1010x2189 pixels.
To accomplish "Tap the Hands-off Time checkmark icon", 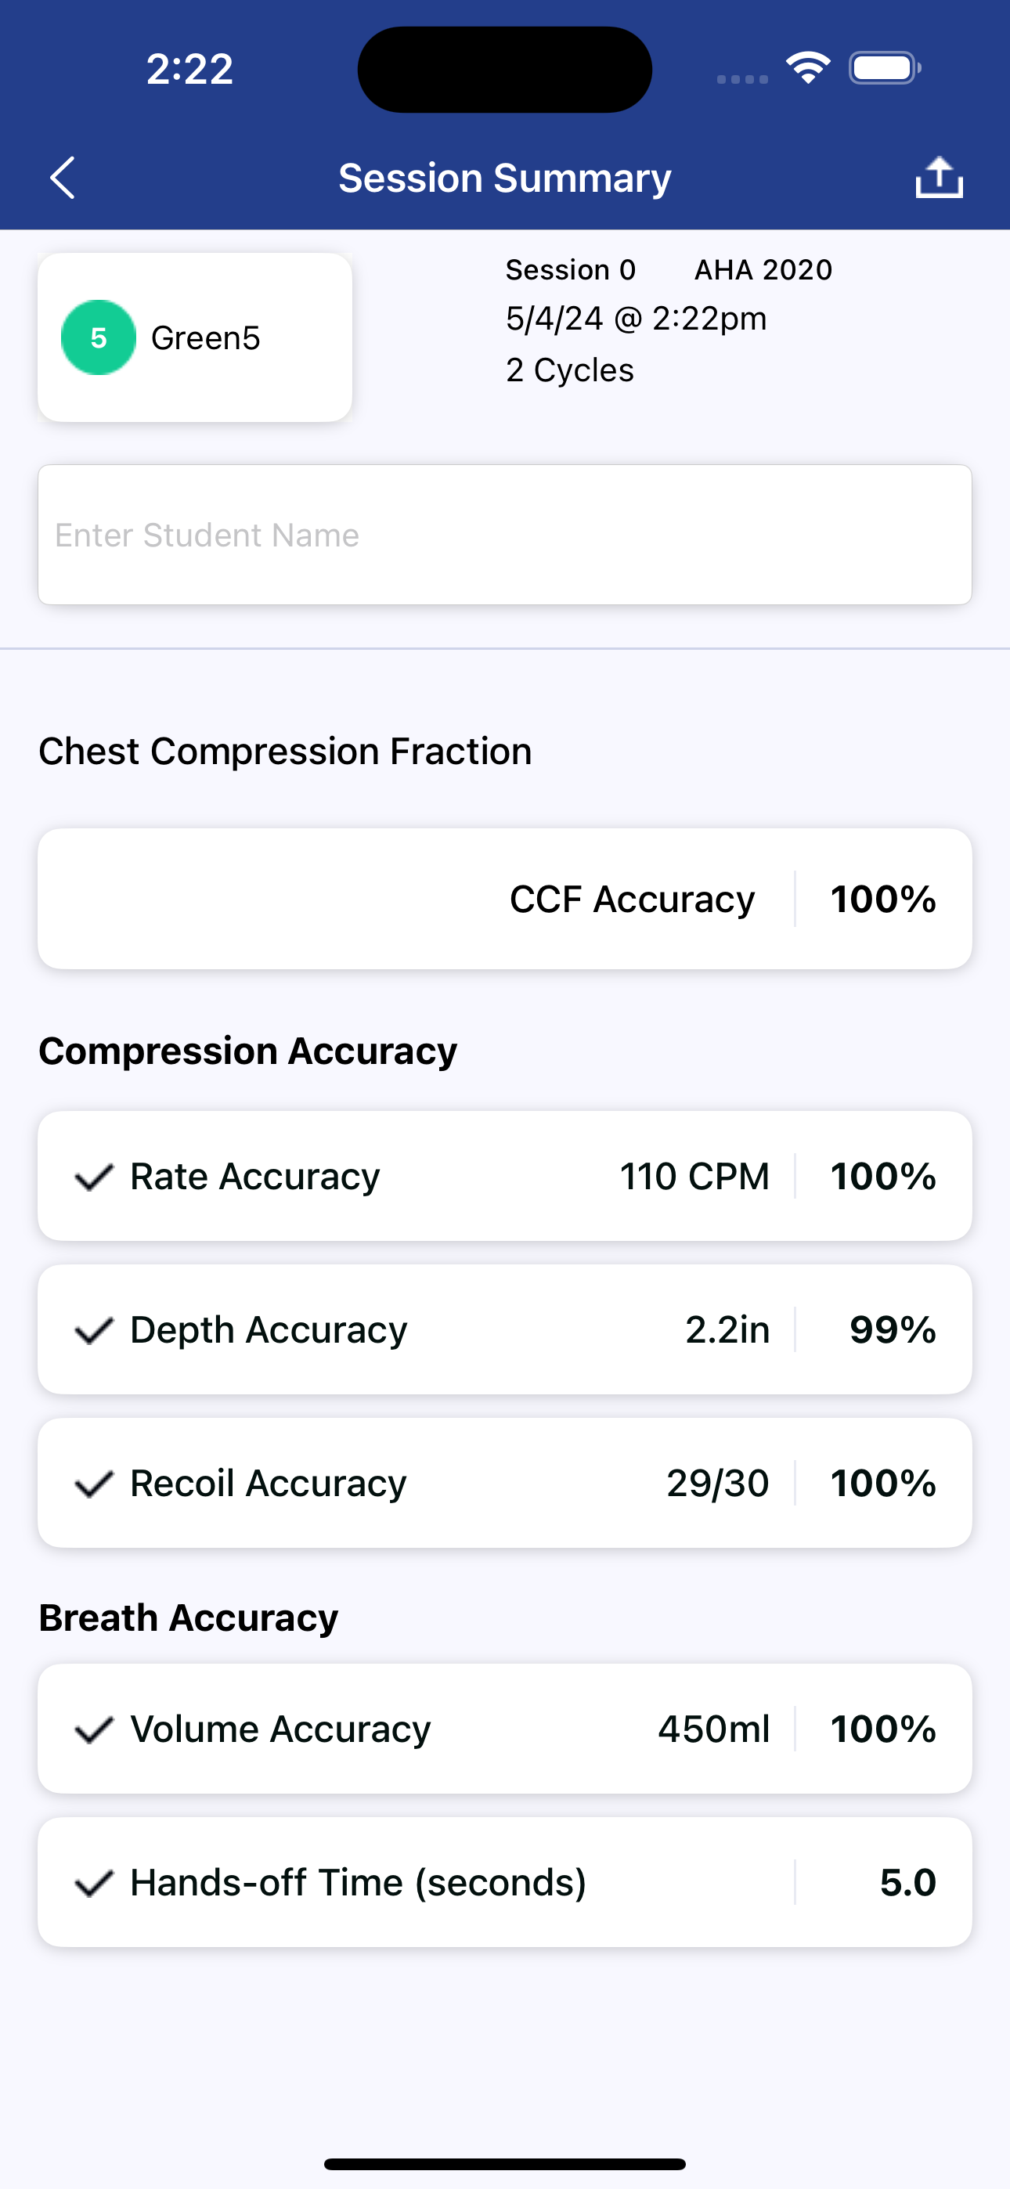I will point(93,1883).
